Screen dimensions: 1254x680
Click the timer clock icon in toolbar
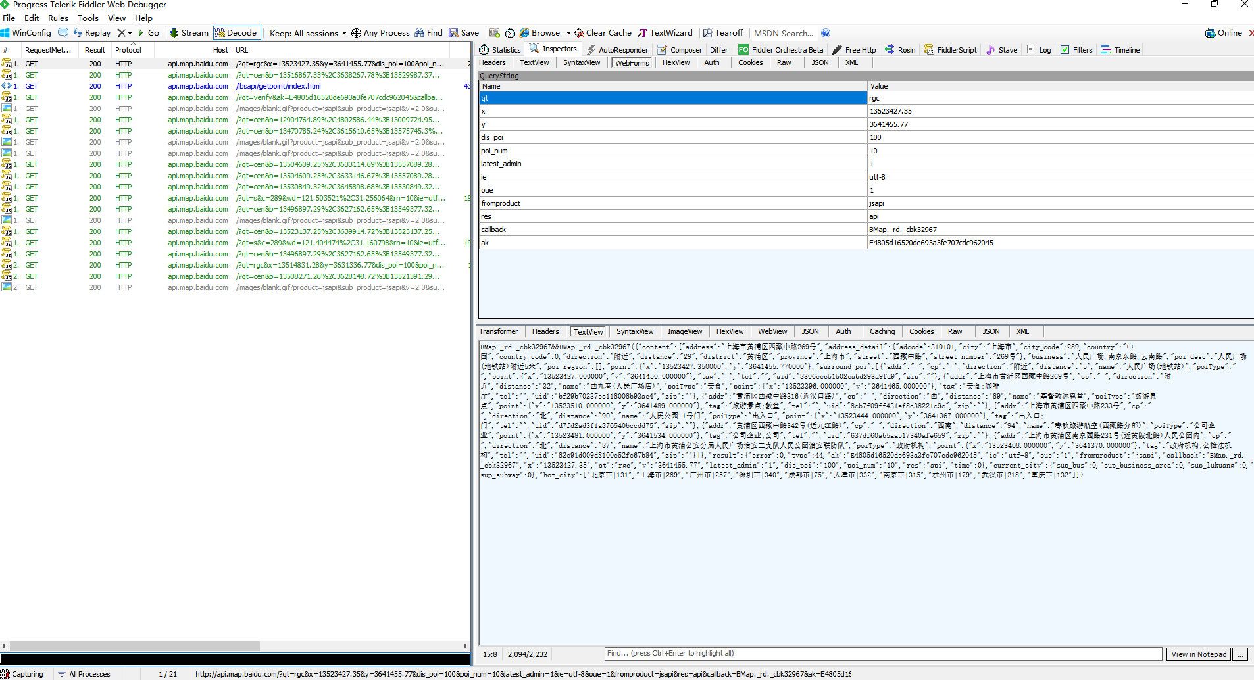[510, 33]
